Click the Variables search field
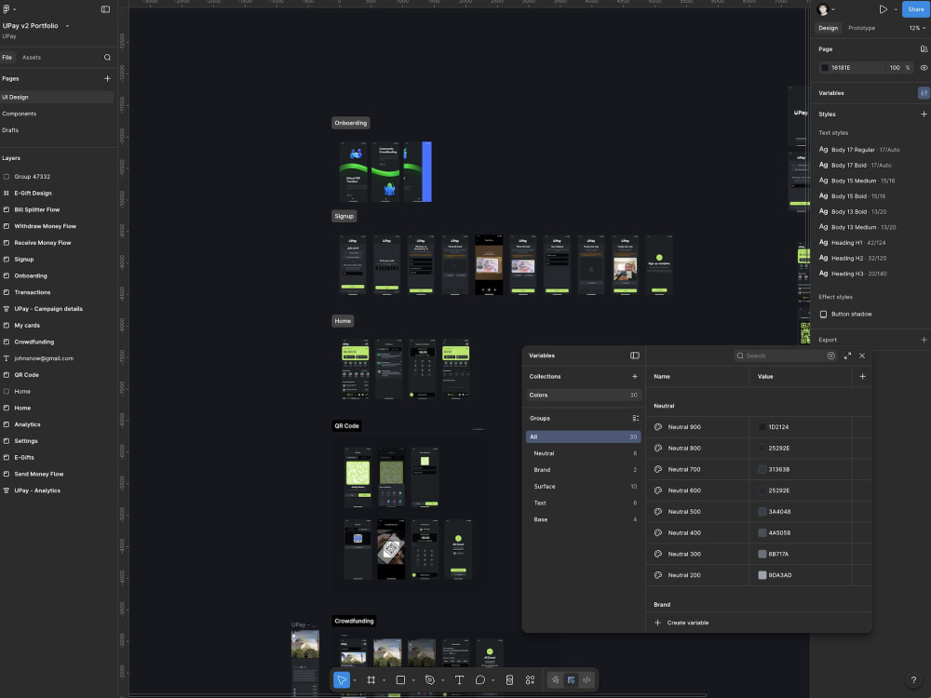Viewport: 931px width, 698px height. click(779, 356)
